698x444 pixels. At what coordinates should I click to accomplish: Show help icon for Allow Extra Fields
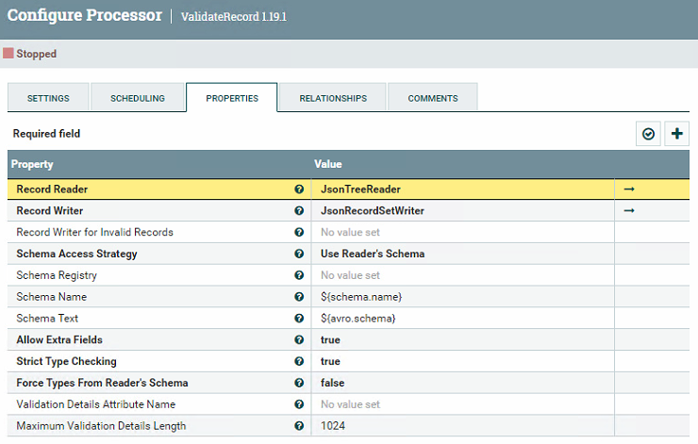(x=299, y=339)
